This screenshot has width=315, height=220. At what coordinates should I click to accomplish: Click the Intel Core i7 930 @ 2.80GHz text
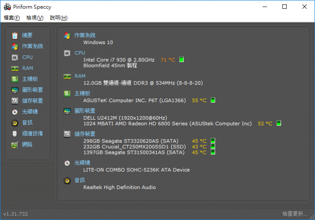(x=119, y=60)
